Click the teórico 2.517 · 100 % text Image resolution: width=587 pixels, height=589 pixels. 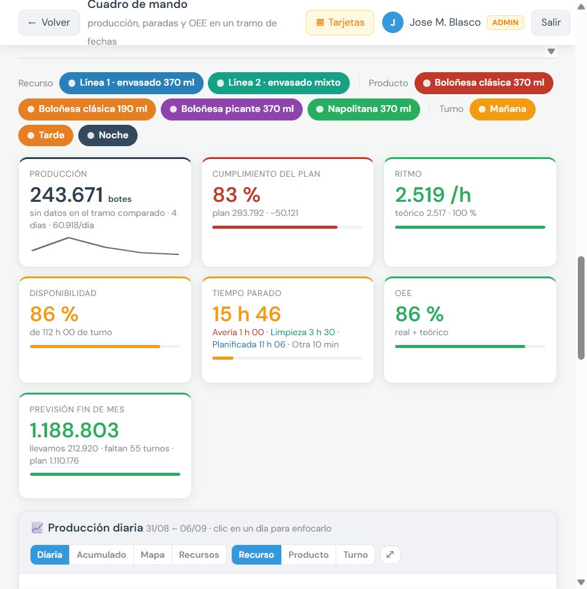[435, 213]
